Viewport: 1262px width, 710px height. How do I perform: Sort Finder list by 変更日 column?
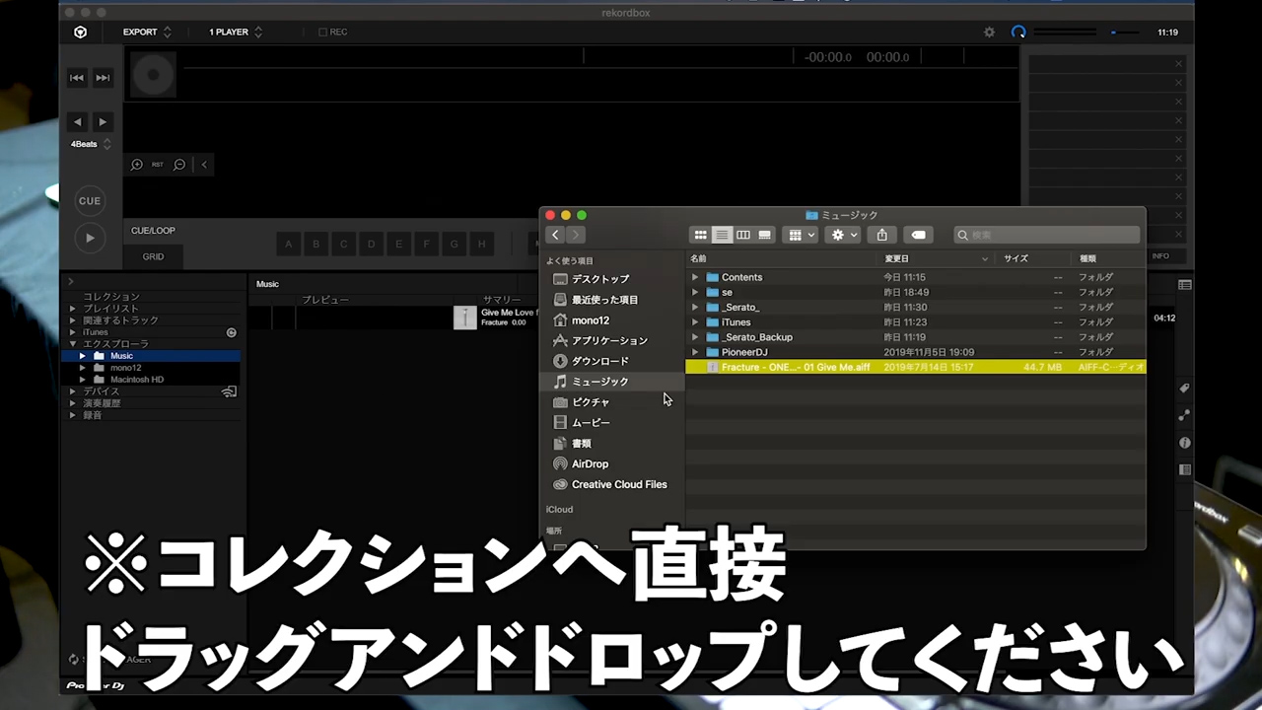937,258
